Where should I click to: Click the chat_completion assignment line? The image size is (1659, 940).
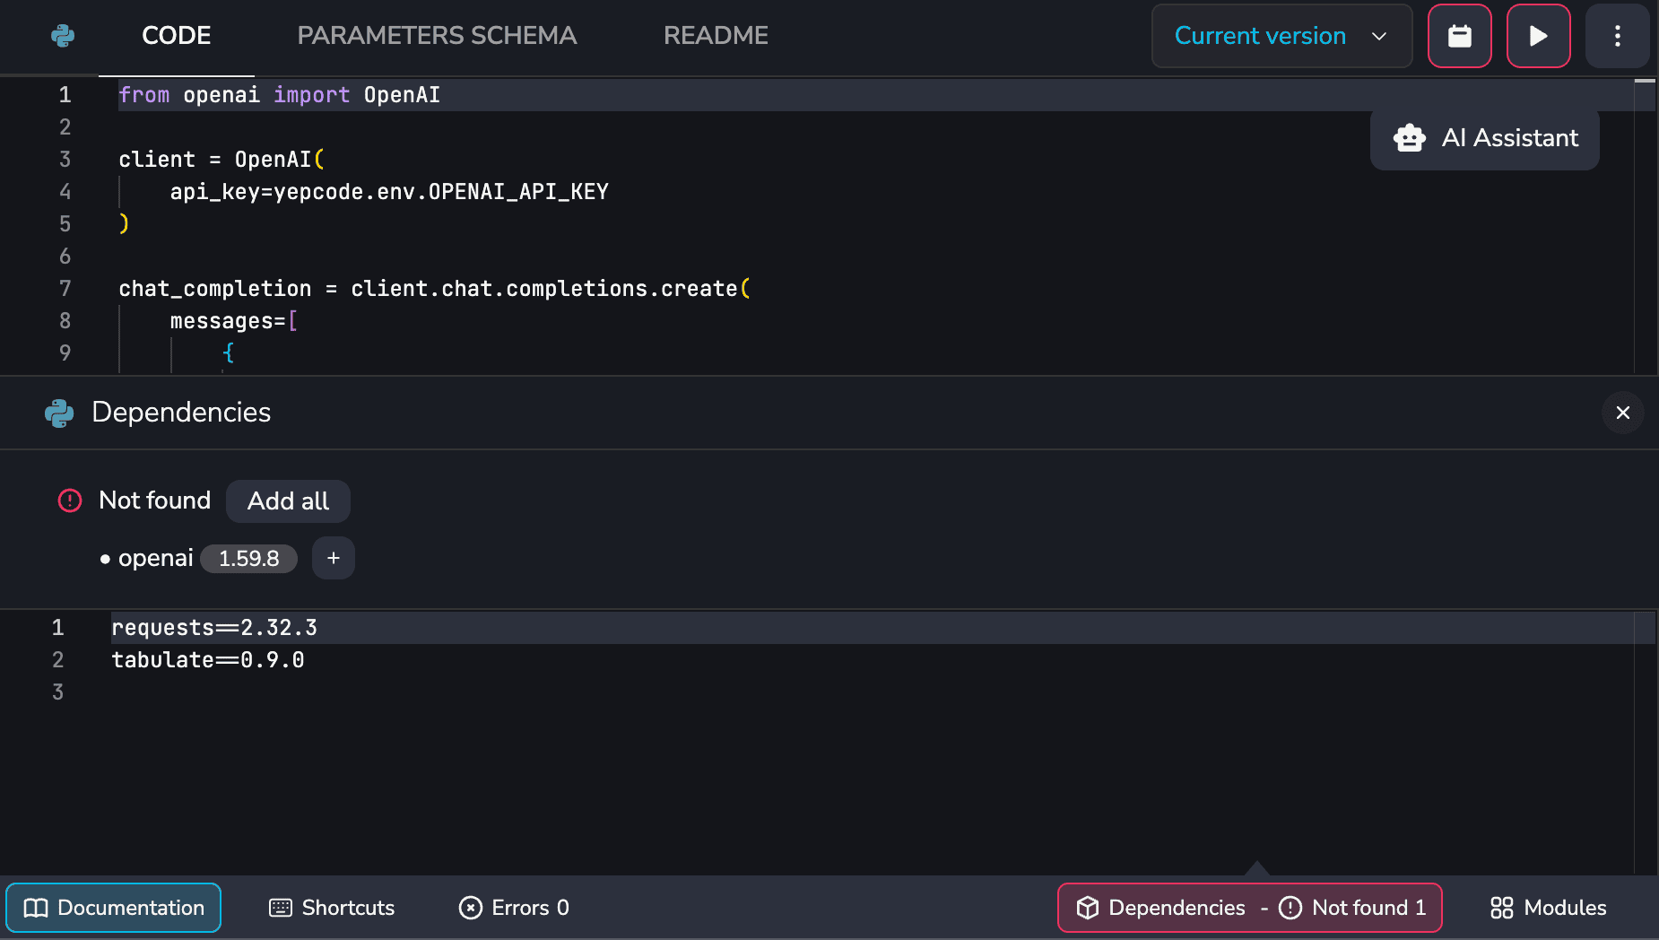[x=434, y=289]
